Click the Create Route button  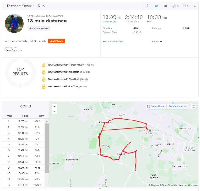156,106
